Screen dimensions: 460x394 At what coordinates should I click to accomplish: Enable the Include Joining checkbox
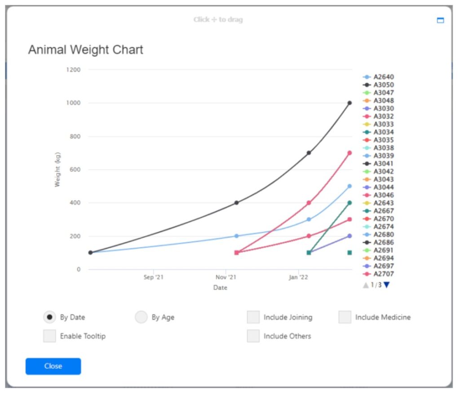(x=253, y=317)
